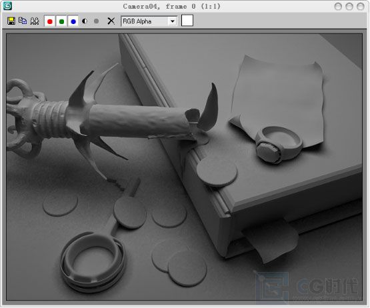Viewport: 370px width, 308px height.
Task: Click the first round window control button
Action: point(338,7)
